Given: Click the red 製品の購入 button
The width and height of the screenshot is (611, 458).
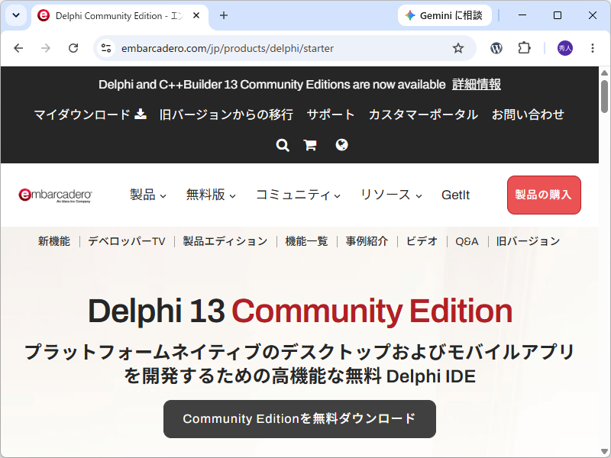Looking at the screenshot, I should (544, 195).
